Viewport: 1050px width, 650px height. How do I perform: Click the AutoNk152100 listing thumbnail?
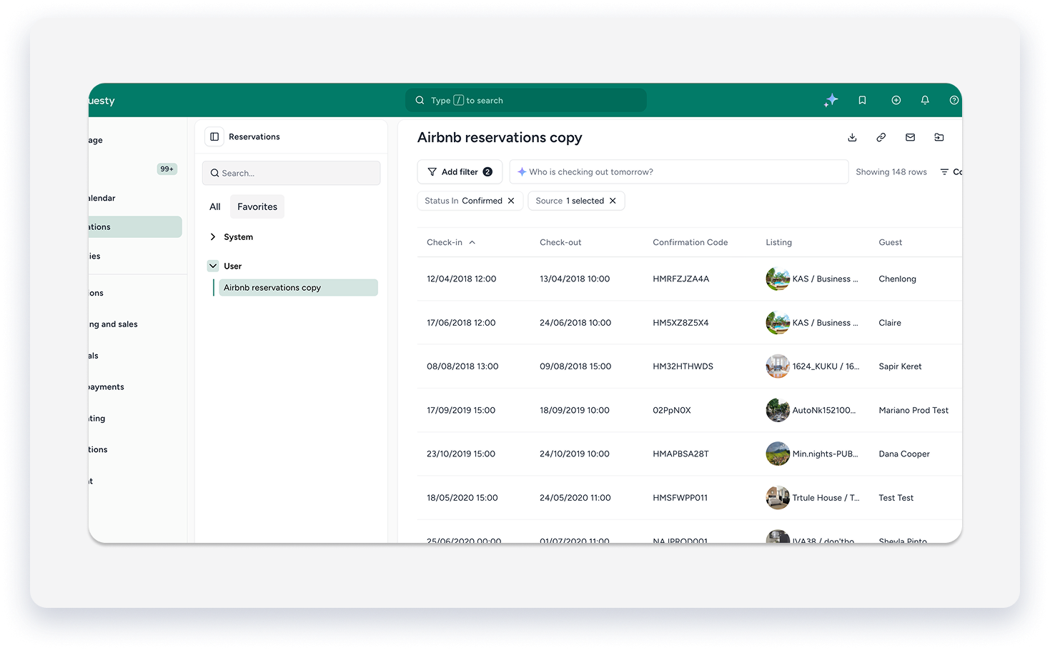[778, 410]
